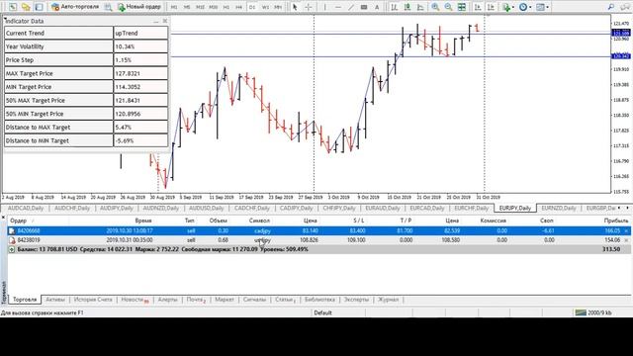Select the cursor arrow tool
Image resolution: width=633 pixels, height=356 pixels.
point(295,7)
